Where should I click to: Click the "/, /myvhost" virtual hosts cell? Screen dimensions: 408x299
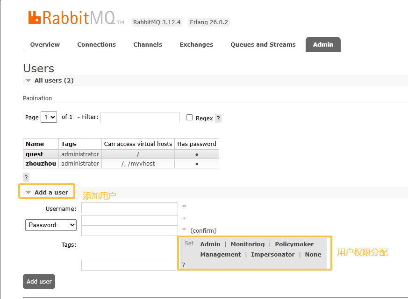(x=138, y=164)
